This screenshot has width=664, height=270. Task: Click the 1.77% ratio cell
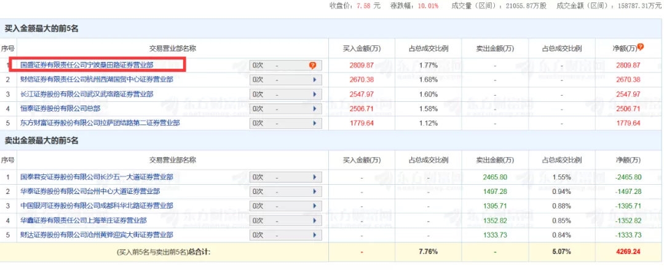tap(428, 66)
